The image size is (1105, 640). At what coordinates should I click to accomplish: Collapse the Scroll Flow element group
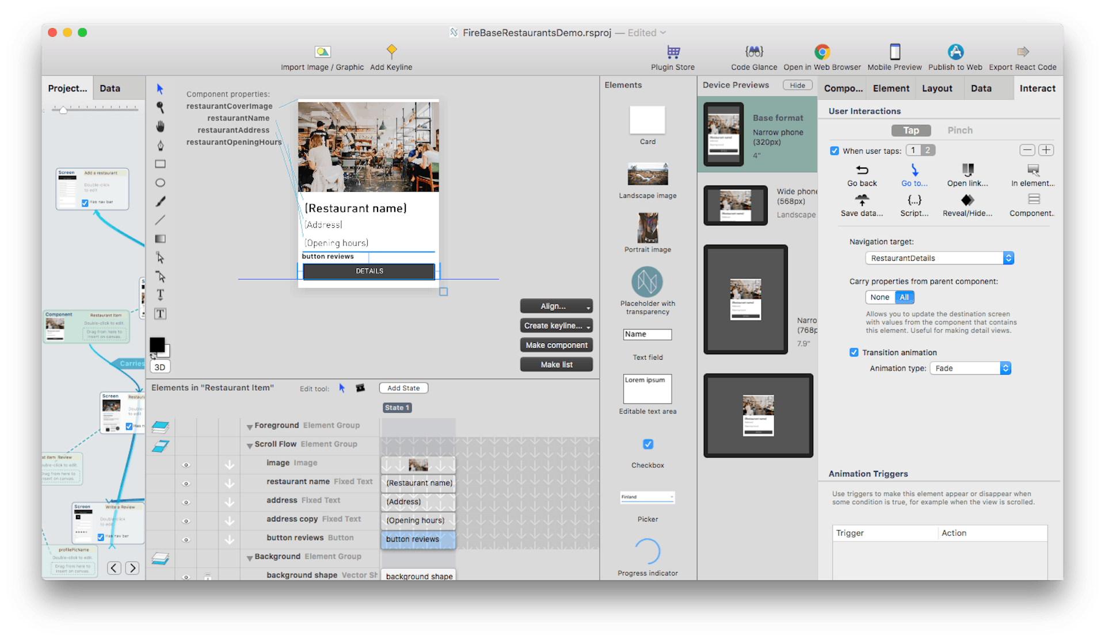[x=250, y=445]
